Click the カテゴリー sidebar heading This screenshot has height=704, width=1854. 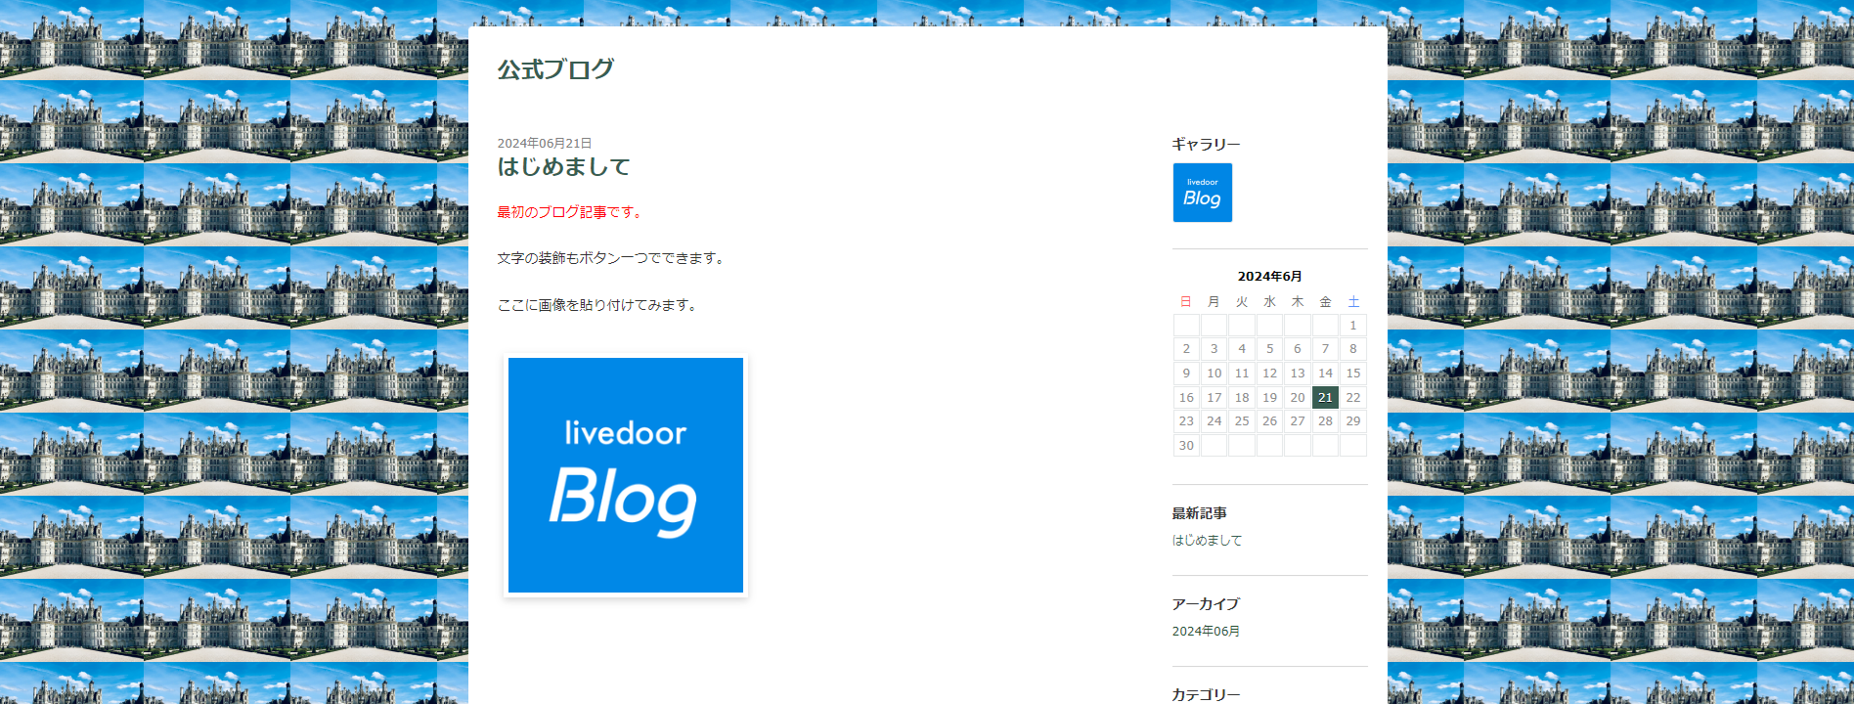(1206, 694)
